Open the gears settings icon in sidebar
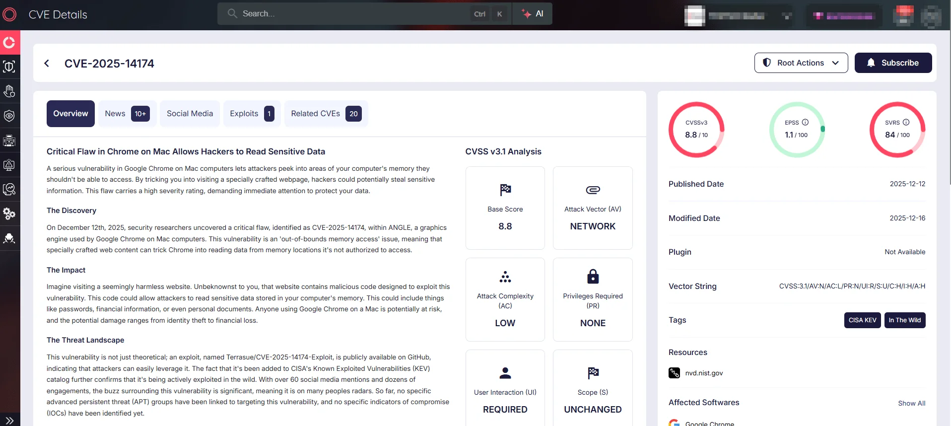The height and width of the screenshot is (426, 951). click(x=9, y=214)
